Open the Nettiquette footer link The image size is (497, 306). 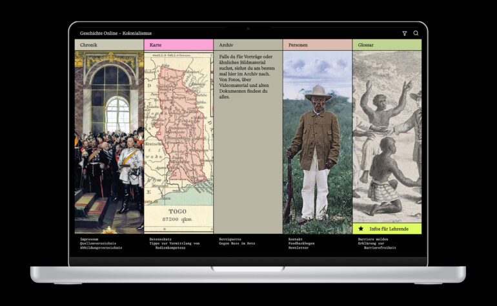click(230, 239)
